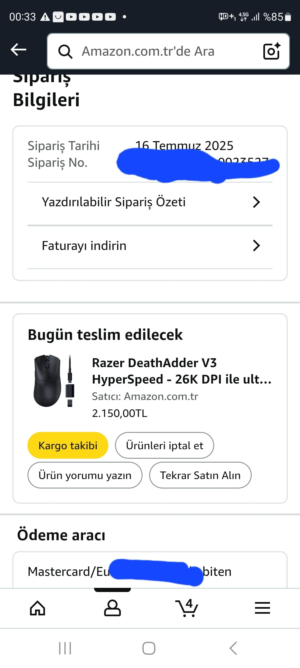Tap Tekrar Satın Alın button

pos(200,475)
